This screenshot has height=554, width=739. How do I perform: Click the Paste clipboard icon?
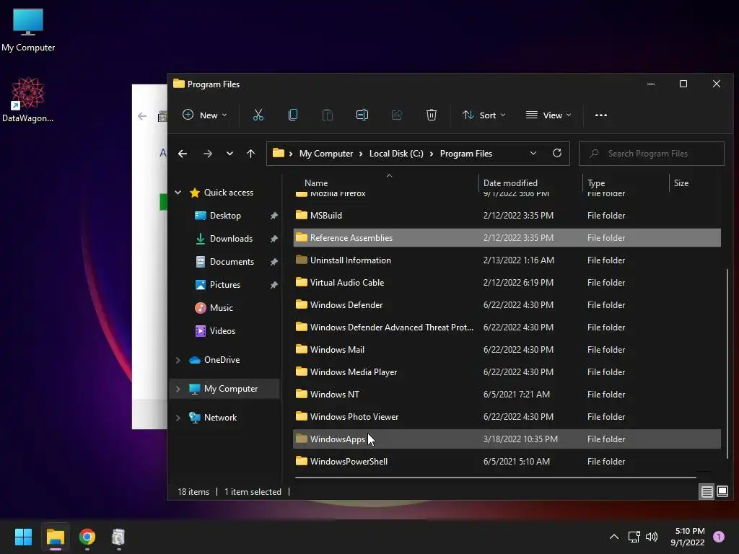tap(327, 115)
